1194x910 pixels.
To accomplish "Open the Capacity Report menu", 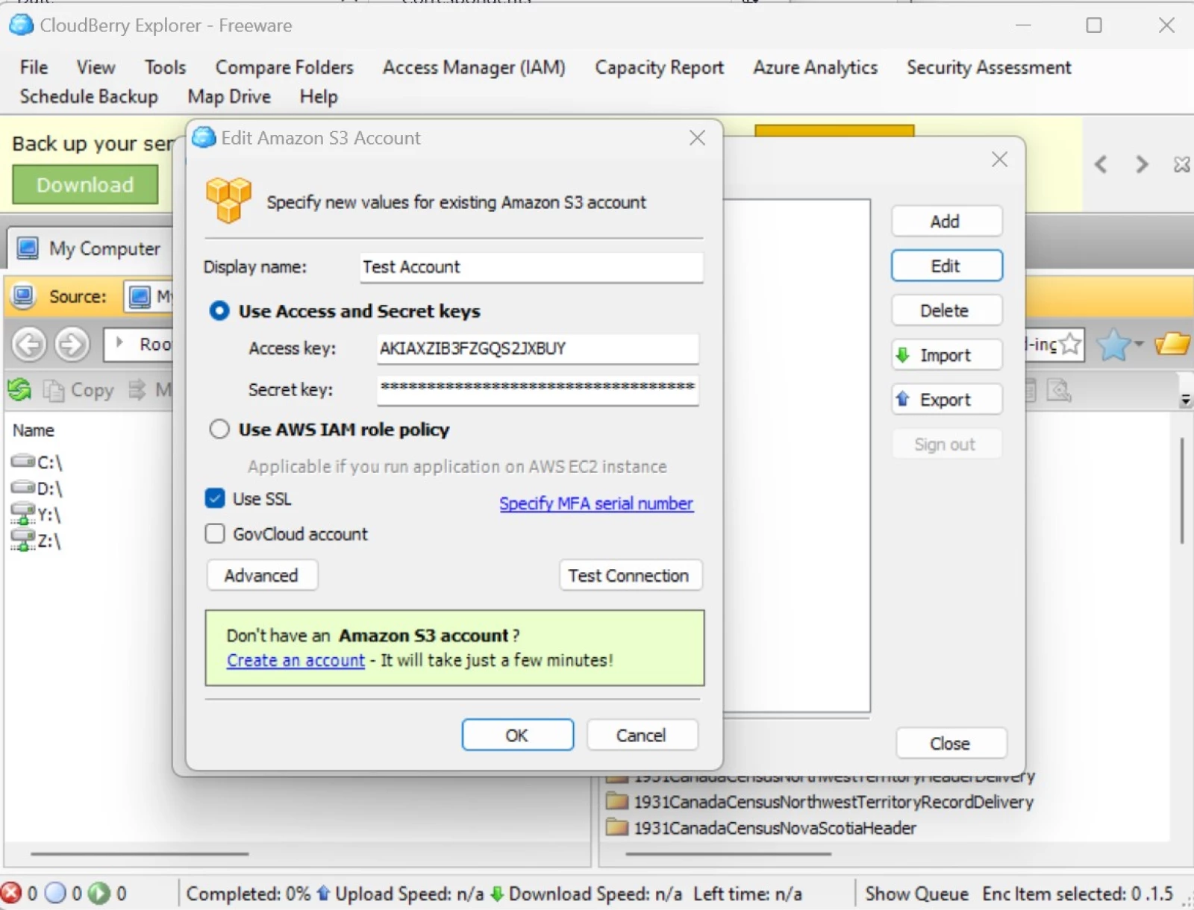I will 659,67.
